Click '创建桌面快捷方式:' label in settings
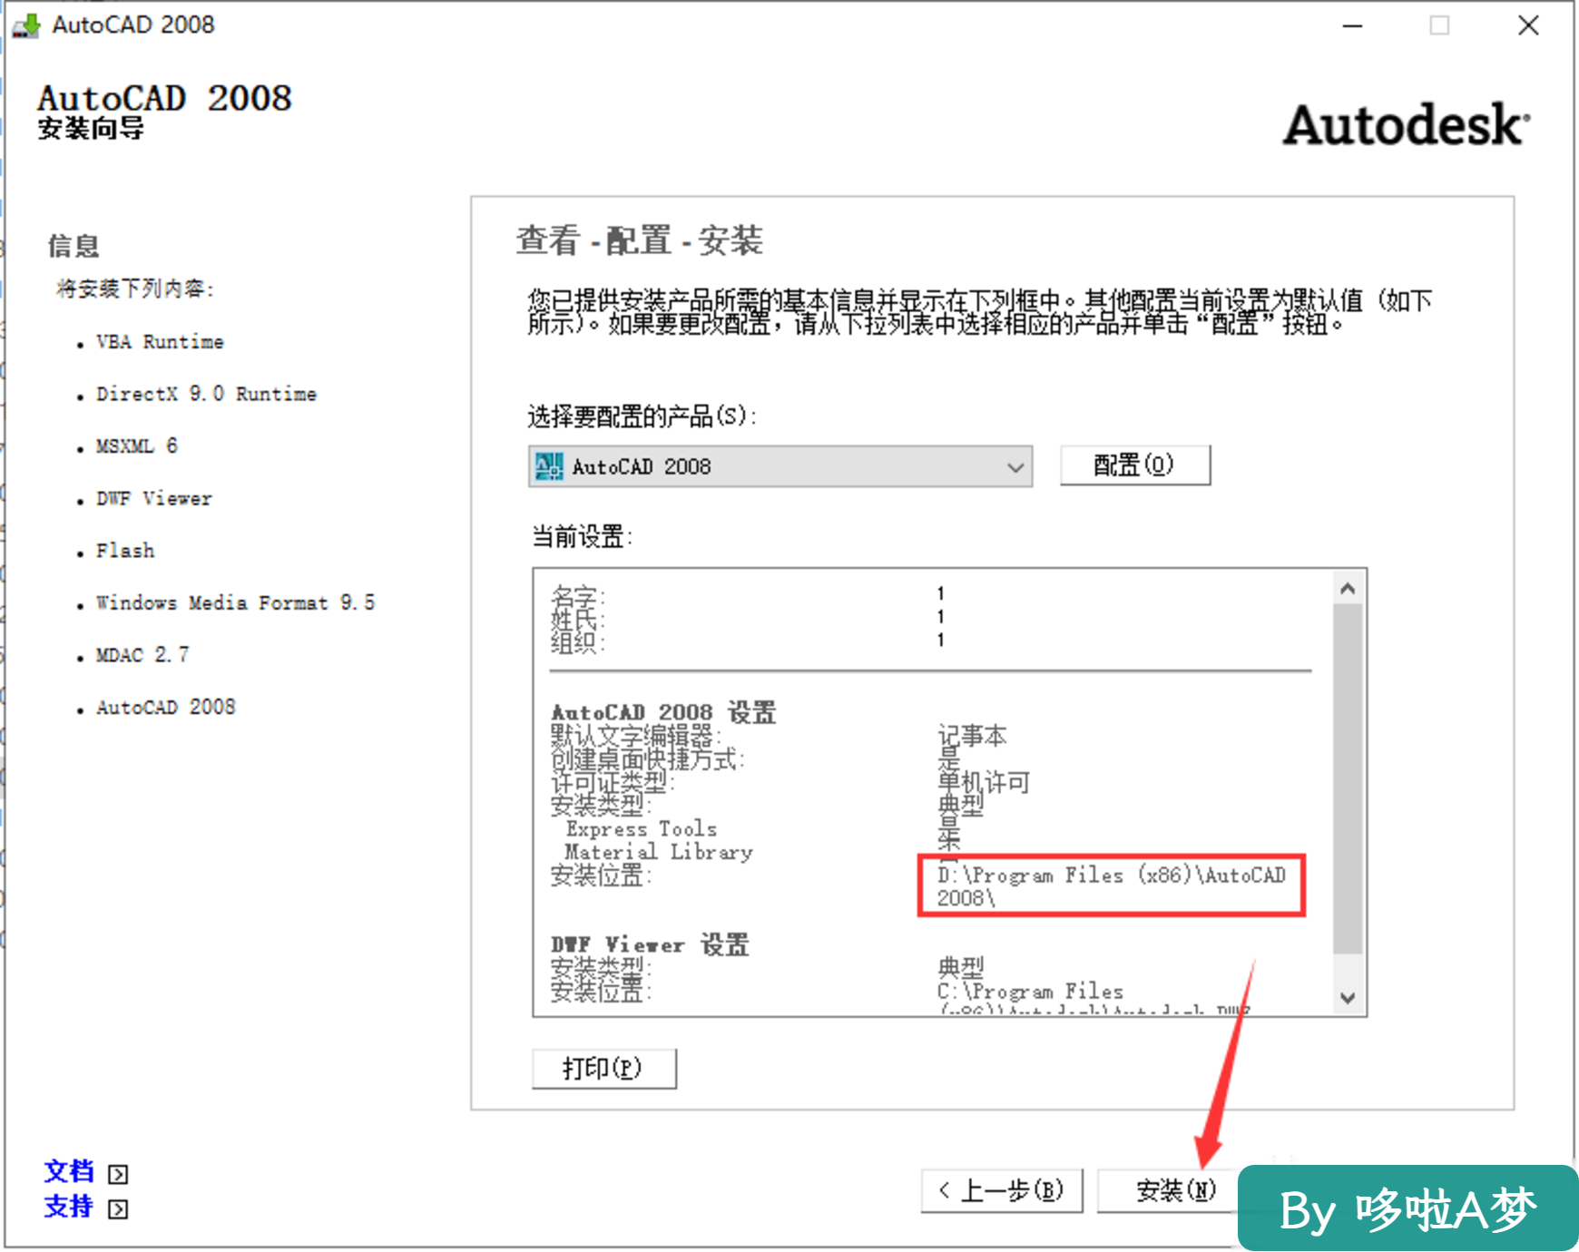The height and width of the screenshot is (1252, 1579). [x=648, y=758]
